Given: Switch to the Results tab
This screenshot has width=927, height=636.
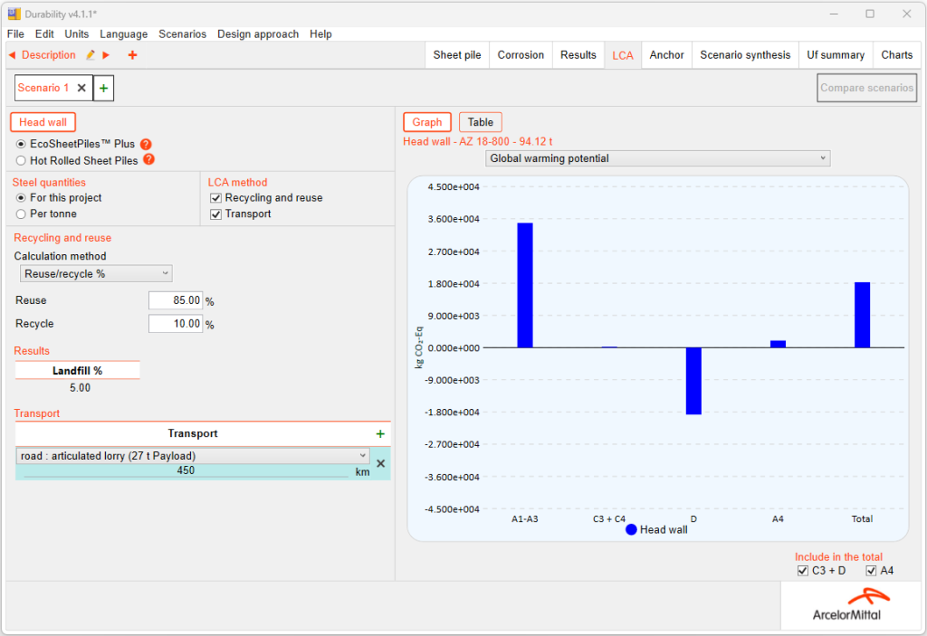Looking at the screenshot, I should (x=578, y=55).
